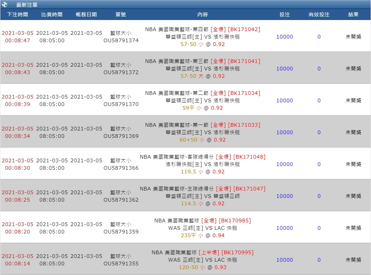Select the 比賽時間 column header

tap(52, 14)
